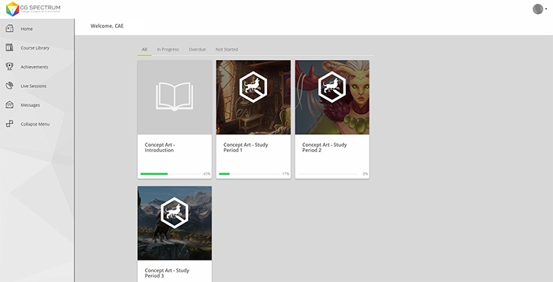553x282 pixels.
Task: Click the hexagon wolf badge on Study Period 2
Action: [x=333, y=87]
